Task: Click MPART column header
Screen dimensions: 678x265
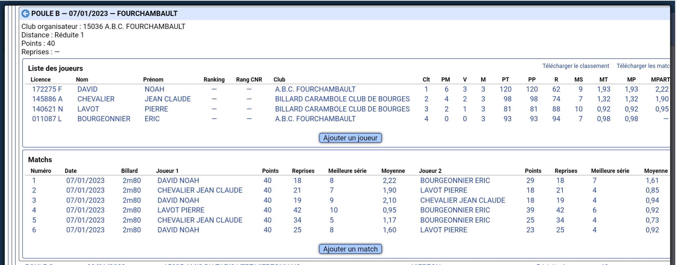Action: (660, 80)
